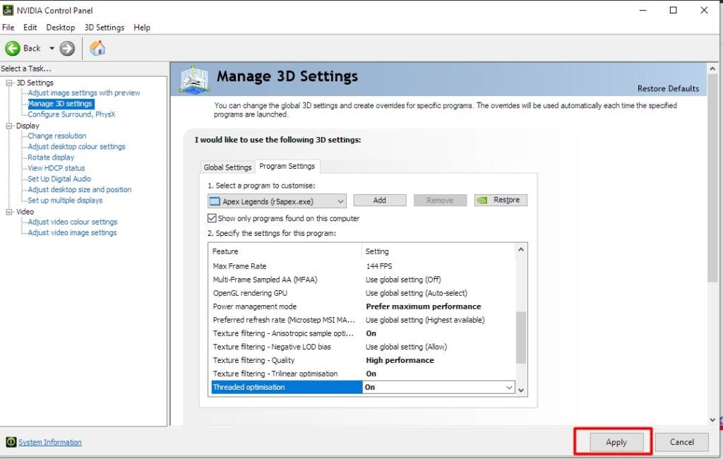Select the Multi-Frame Sampled AA (MFAA) row
The height and width of the screenshot is (459, 723).
362,280
